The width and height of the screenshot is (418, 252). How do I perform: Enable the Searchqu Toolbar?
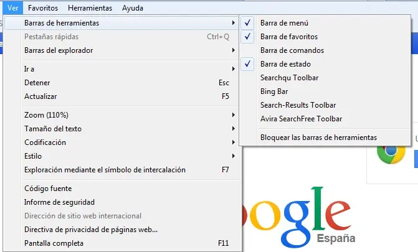coord(325,78)
